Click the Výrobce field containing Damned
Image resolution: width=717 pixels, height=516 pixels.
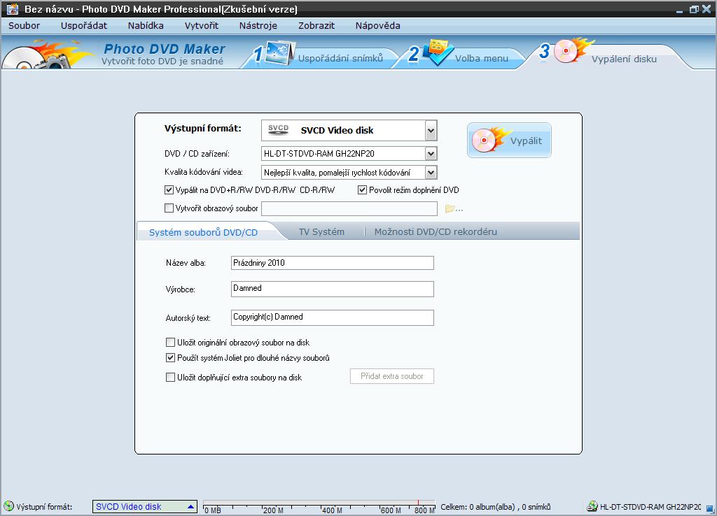point(333,289)
